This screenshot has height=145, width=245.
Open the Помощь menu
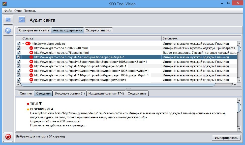[30, 11]
